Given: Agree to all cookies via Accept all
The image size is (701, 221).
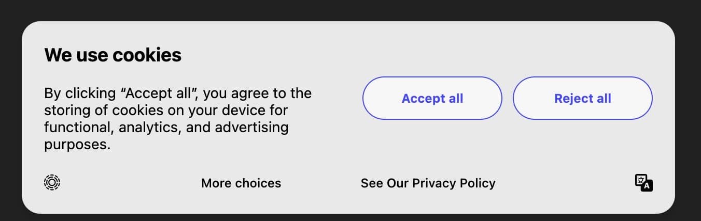Looking at the screenshot, I should 432,98.
